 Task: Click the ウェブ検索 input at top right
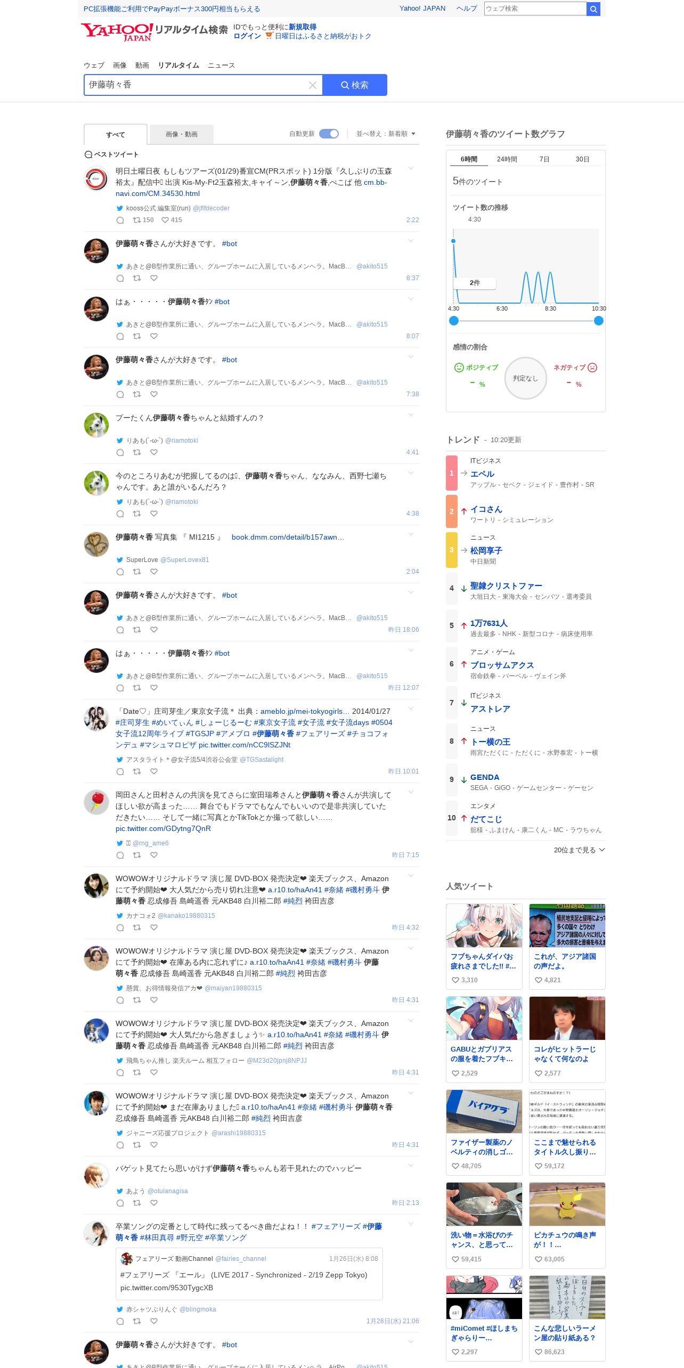[535, 9]
